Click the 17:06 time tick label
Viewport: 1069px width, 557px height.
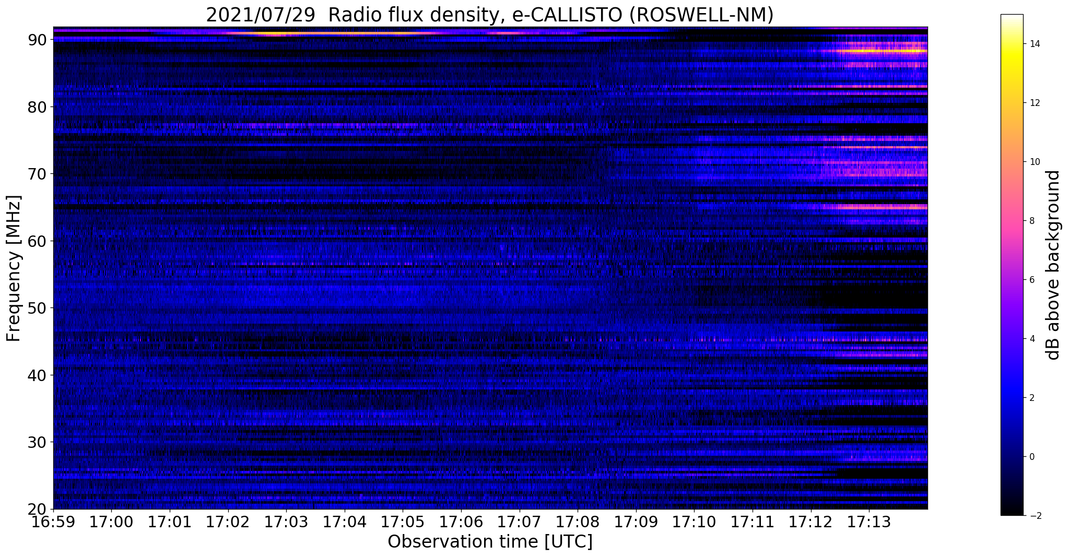[461, 522]
